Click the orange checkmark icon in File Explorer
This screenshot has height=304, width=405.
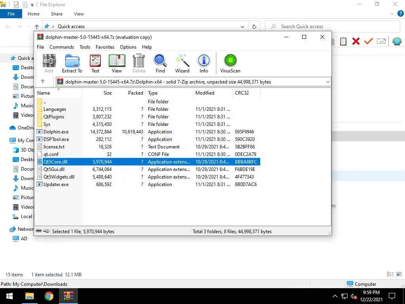[x=368, y=41]
